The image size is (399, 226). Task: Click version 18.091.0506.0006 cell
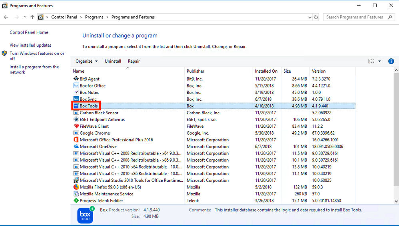pos(327,147)
